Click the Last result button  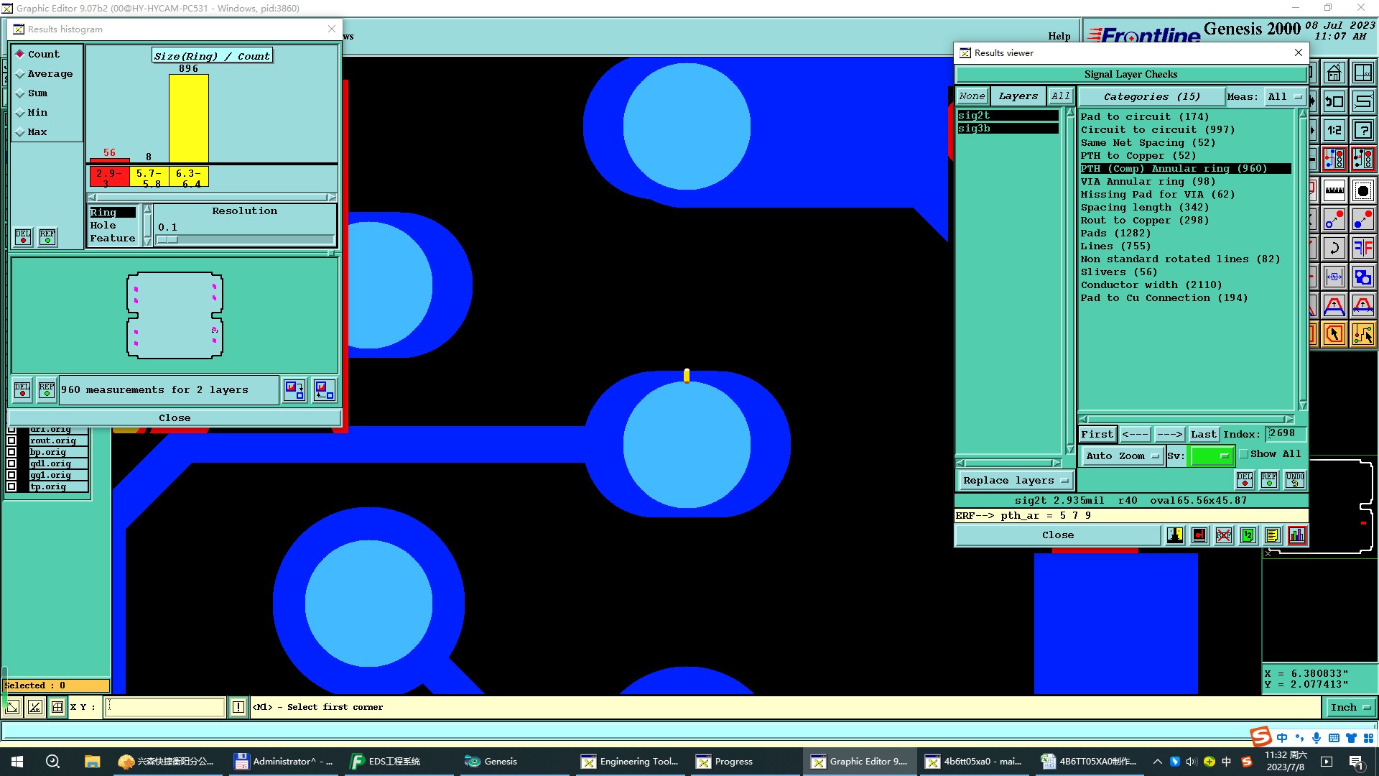click(x=1203, y=434)
